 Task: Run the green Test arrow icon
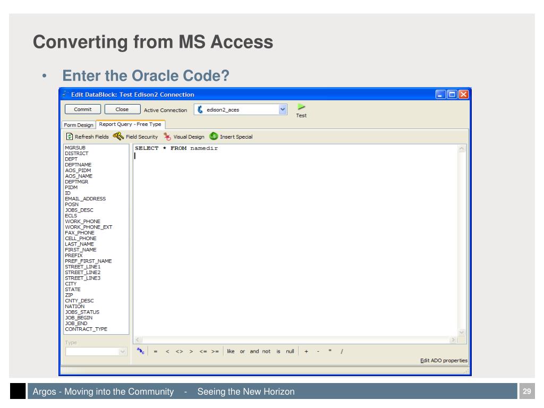[x=301, y=107]
